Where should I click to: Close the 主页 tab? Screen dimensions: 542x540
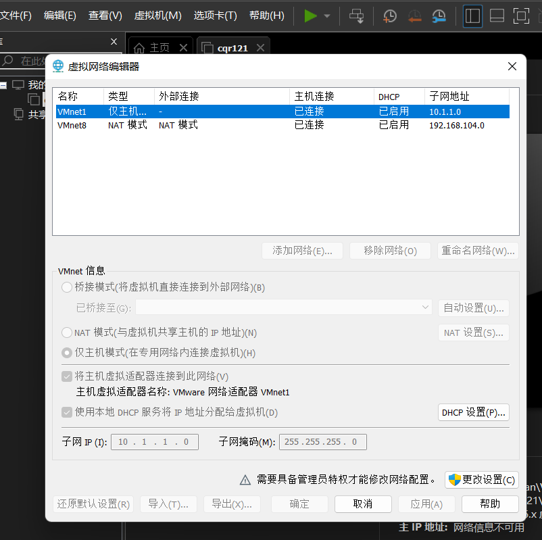pos(184,48)
